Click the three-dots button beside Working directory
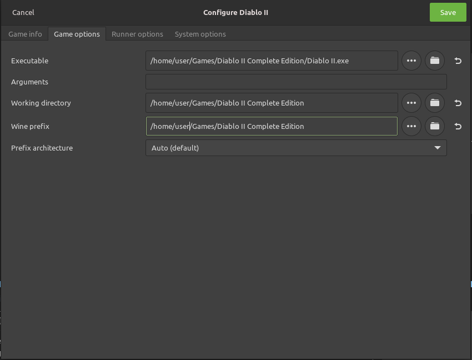The height and width of the screenshot is (360, 472). tap(411, 103)
